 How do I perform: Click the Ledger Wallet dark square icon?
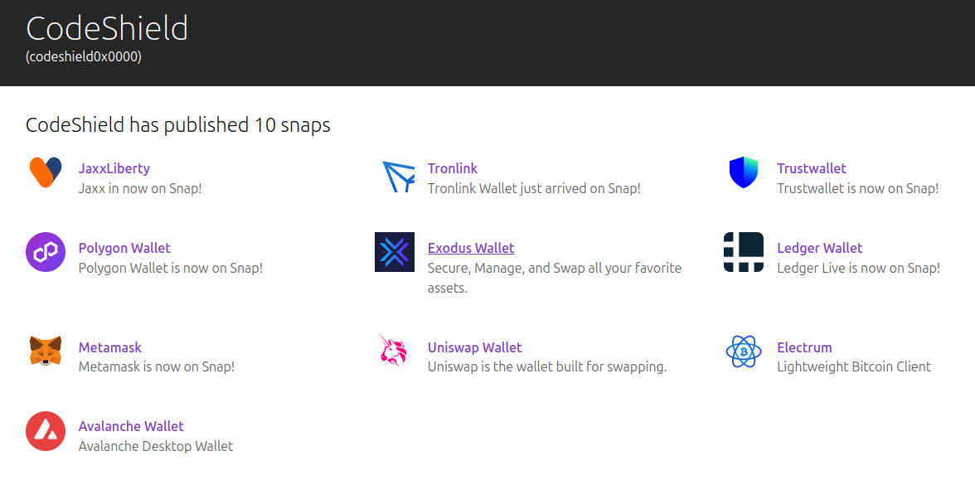[744, 252]
